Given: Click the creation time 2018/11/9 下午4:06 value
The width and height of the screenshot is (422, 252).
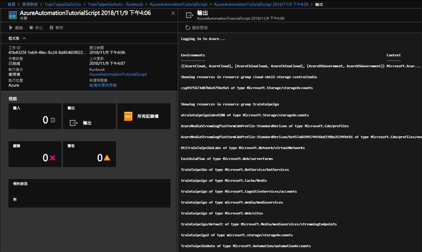Looking at the screenshot, I should pos(107,52).
